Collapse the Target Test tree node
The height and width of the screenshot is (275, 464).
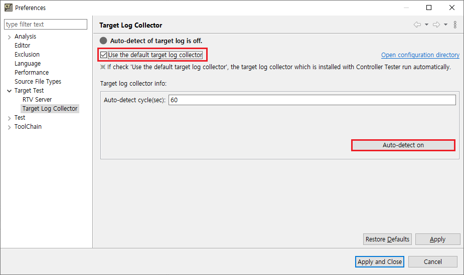10,91
